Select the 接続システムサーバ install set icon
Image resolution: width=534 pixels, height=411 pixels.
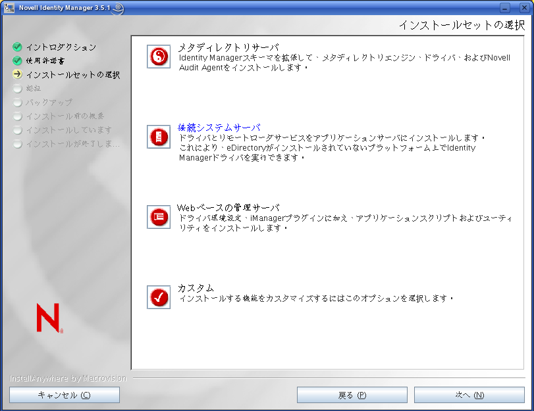click(x=158, y=137)
